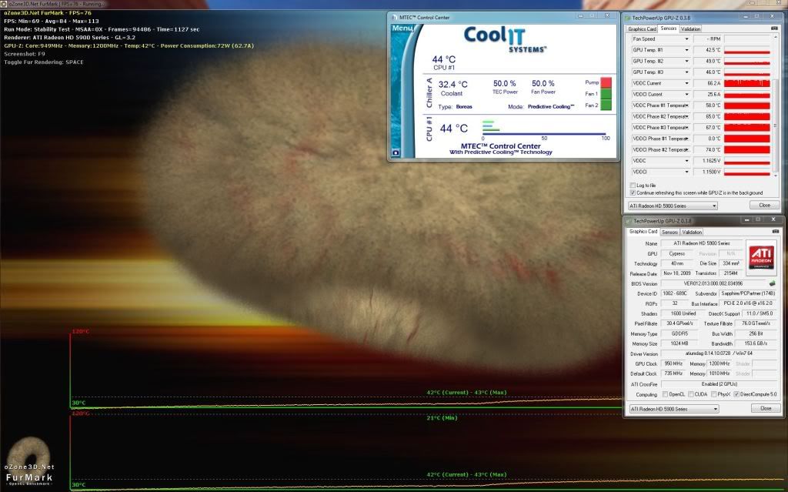Open the GPU Temp. #3 sensor dropdown
The width and height of the screenshot is (788, 492).
click(686, 72)
